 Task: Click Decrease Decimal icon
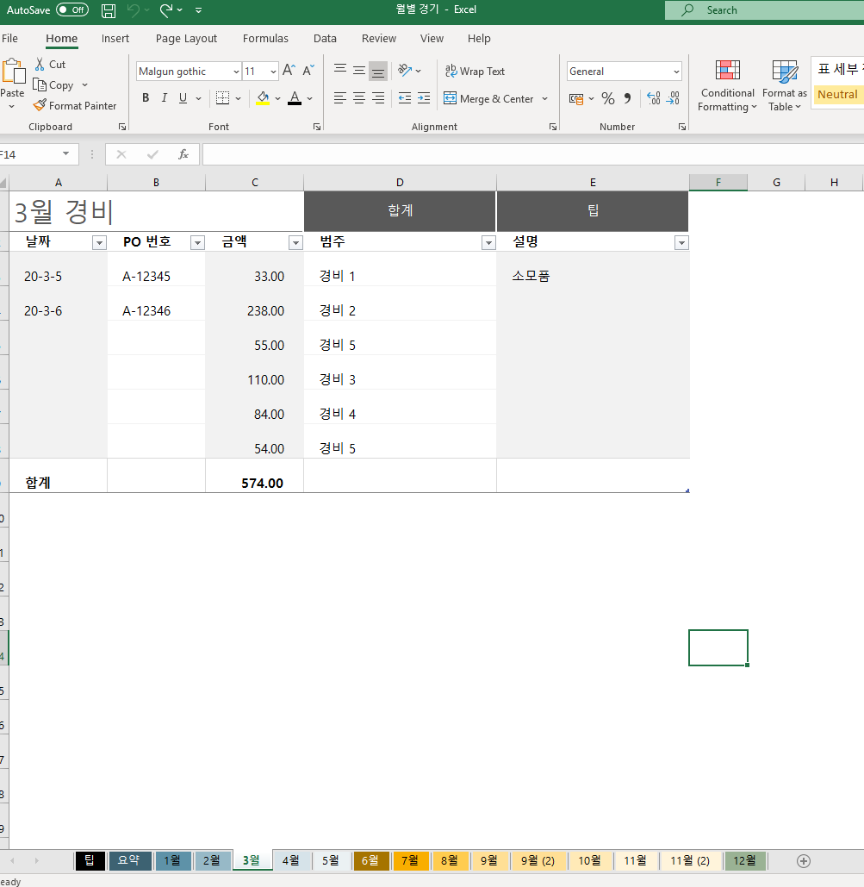click(x=673, y=98)
